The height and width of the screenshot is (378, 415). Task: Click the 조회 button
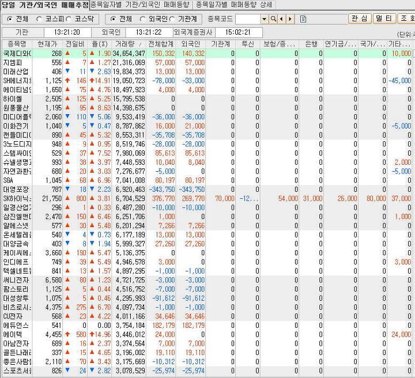[x=406, y=18]
